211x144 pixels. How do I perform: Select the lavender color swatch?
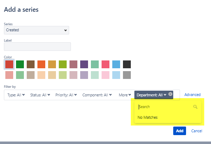[84, 75]
